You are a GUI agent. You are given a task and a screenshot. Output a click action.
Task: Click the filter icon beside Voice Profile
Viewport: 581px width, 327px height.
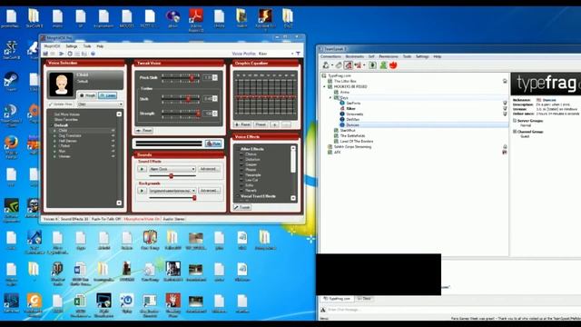pyautogui.click(x=298, y=54)
